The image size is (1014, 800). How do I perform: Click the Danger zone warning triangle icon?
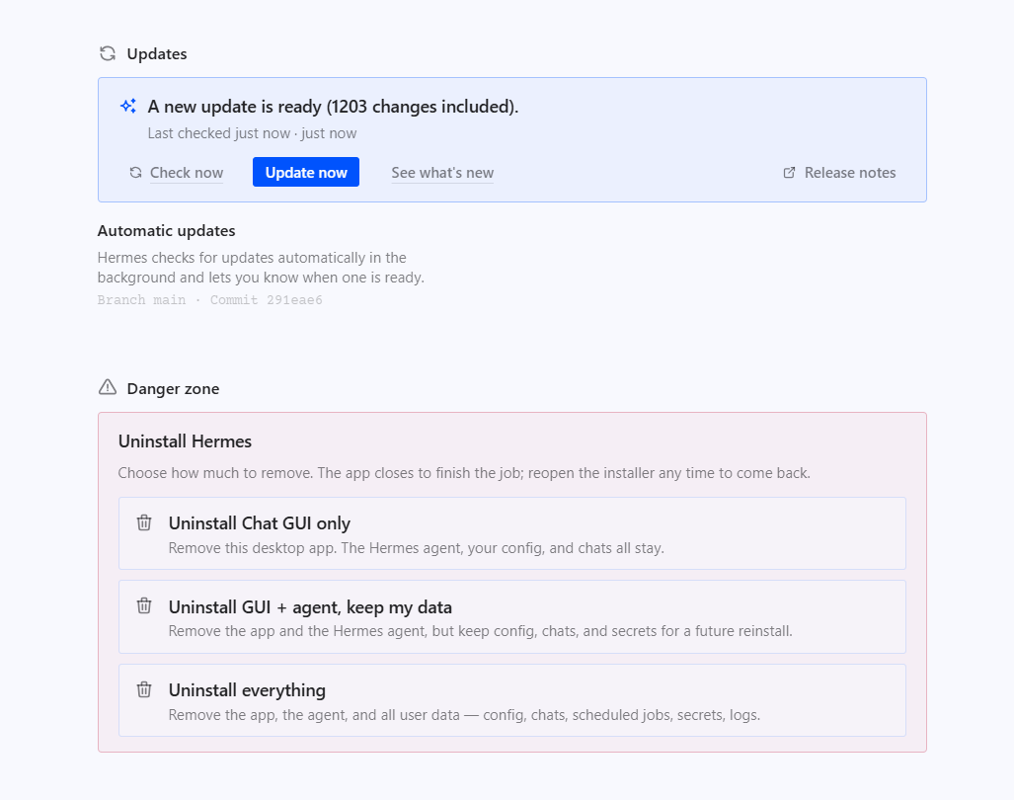tap(108, 387)
